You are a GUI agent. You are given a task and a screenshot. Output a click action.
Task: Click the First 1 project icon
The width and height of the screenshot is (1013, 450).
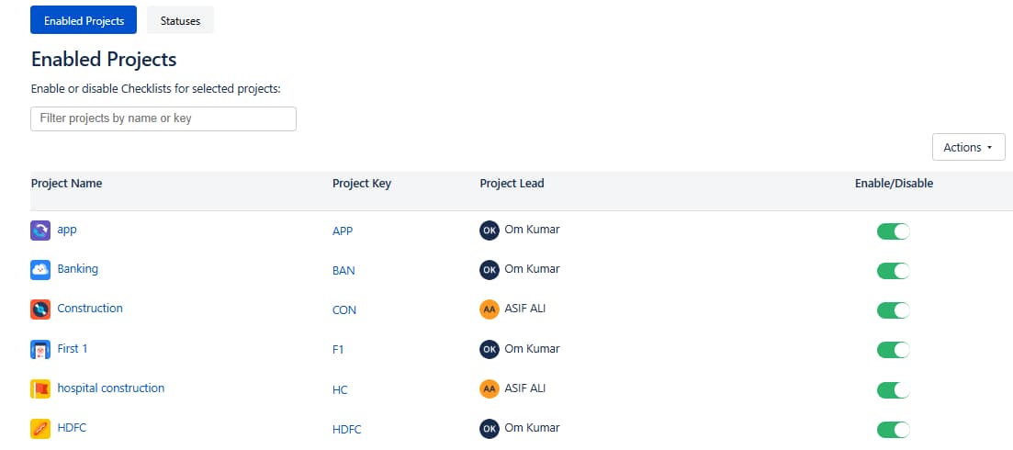coord(40,349)
